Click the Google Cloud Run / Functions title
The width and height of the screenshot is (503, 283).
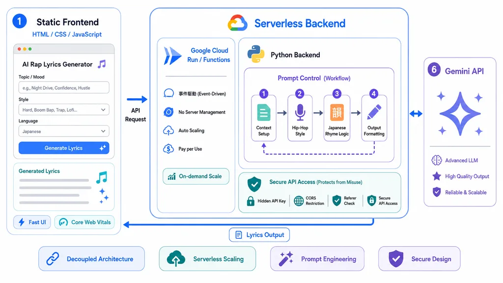[209, 55]
